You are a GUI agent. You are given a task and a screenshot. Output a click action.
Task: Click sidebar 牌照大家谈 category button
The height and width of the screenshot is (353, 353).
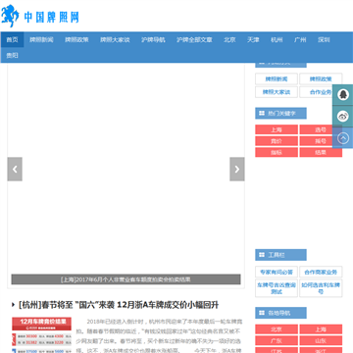[x=277, y=92]
